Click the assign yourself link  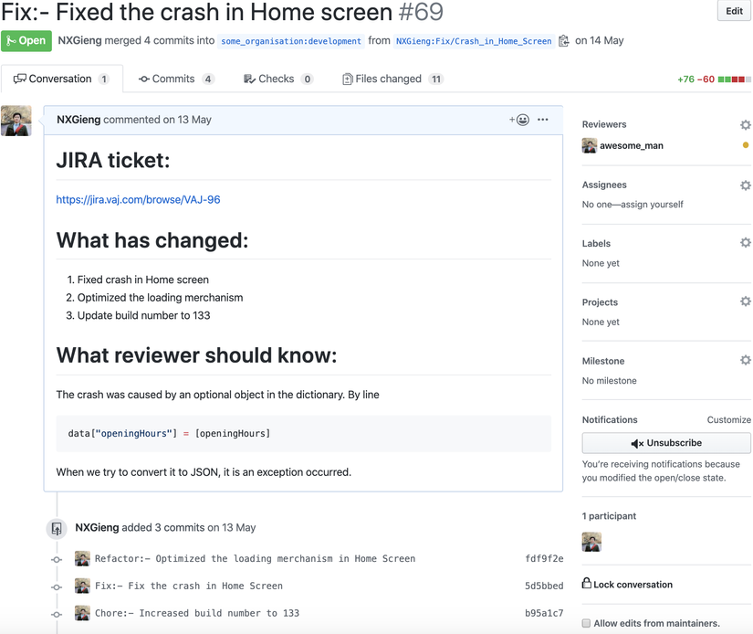tap(652, 205)
